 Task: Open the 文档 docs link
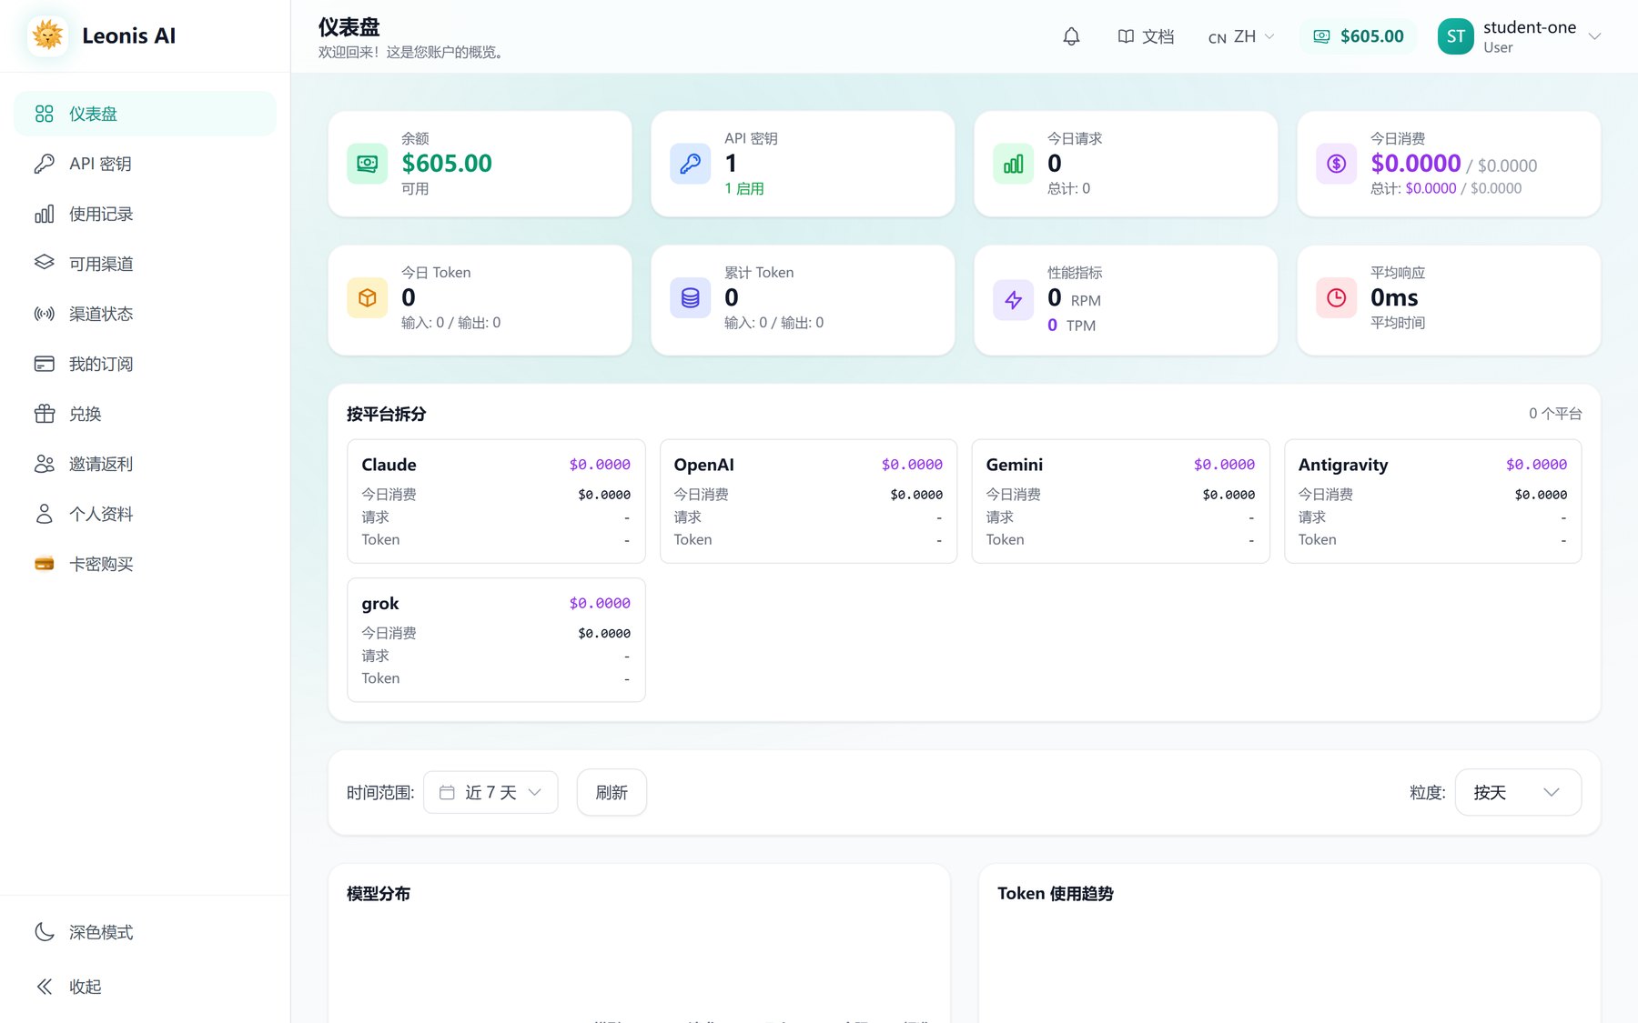click(1146, 36)
